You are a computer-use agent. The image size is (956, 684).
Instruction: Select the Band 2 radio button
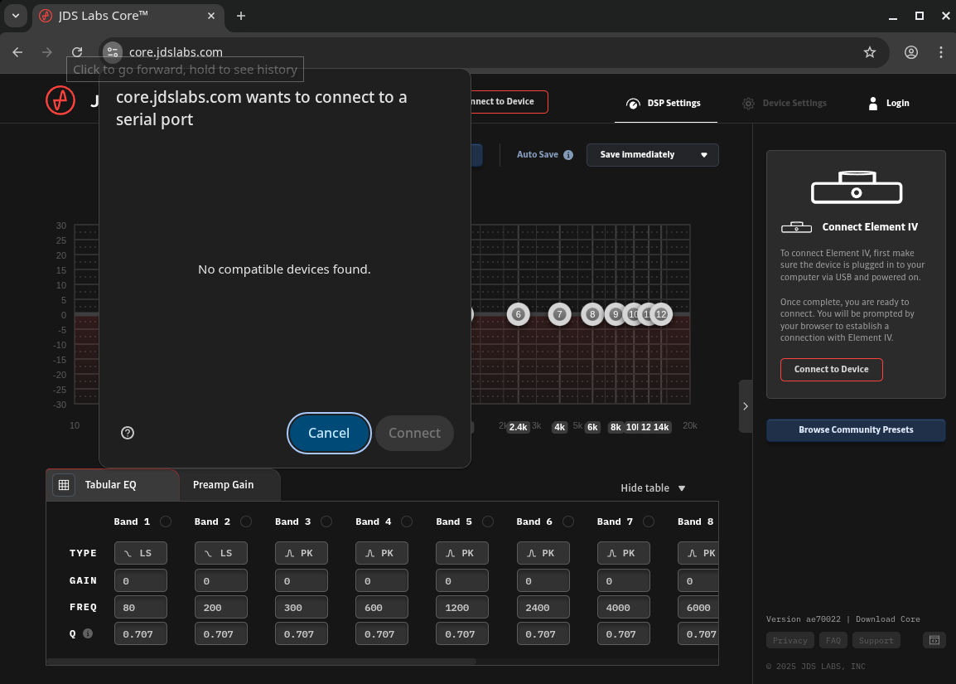tap(246, 521)
